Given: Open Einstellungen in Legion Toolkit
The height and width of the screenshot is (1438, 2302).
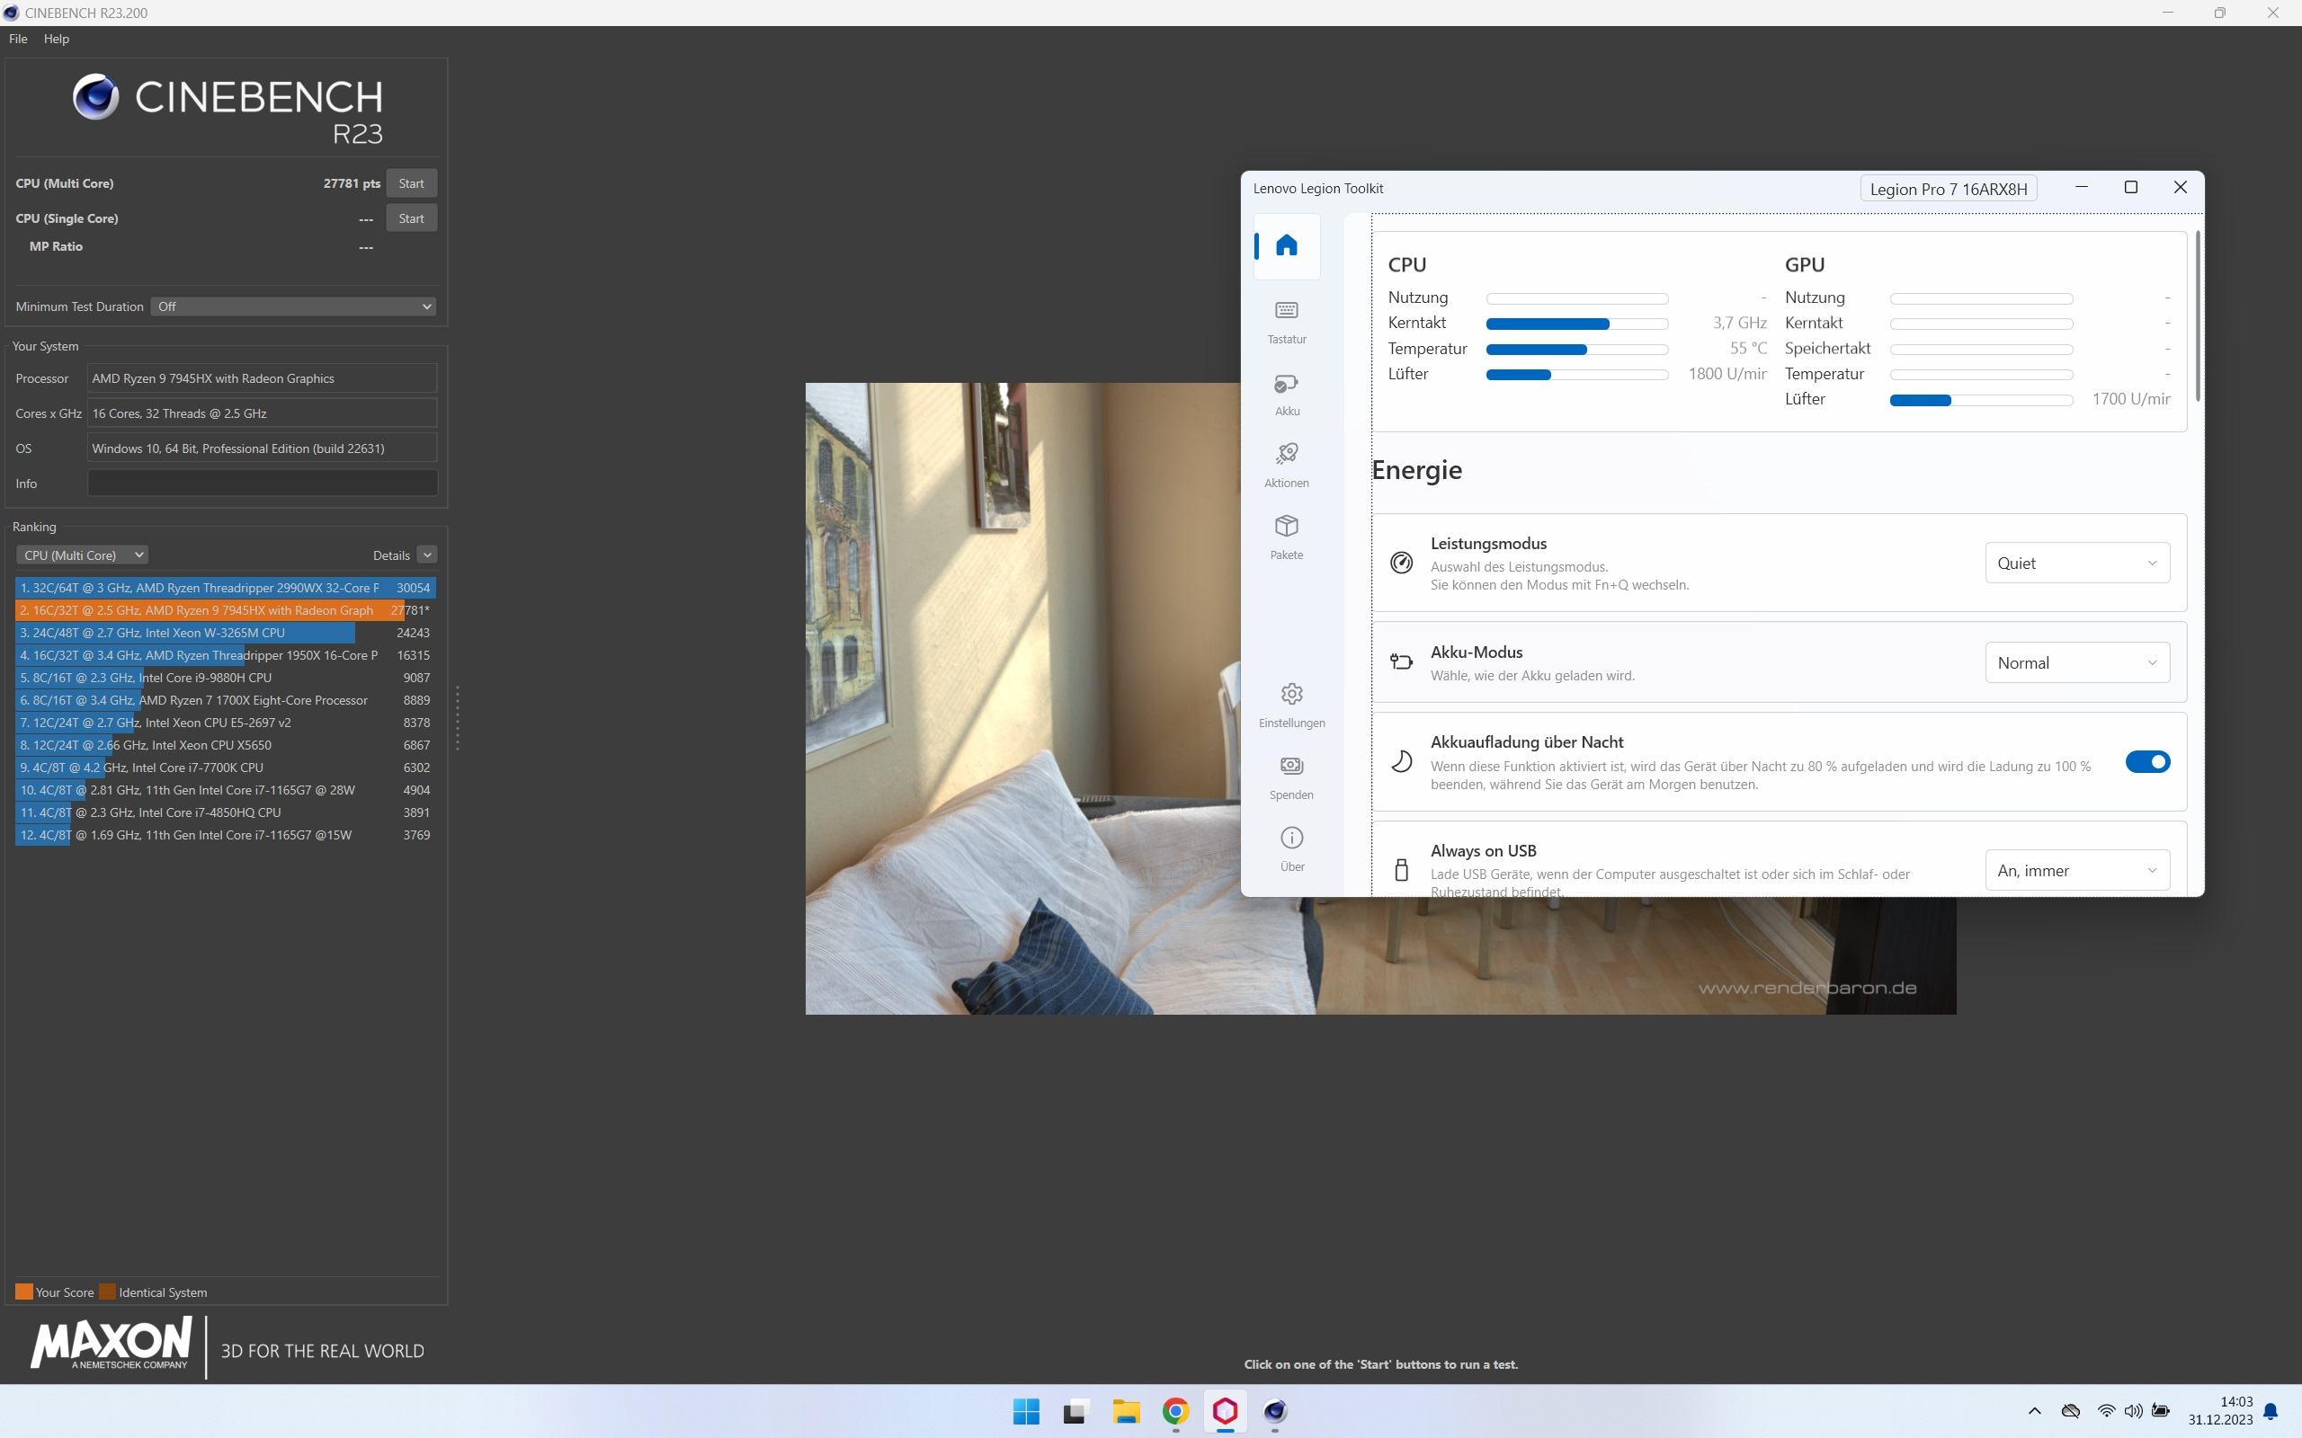Looking at the screenshot, I should coord(1291,706).
